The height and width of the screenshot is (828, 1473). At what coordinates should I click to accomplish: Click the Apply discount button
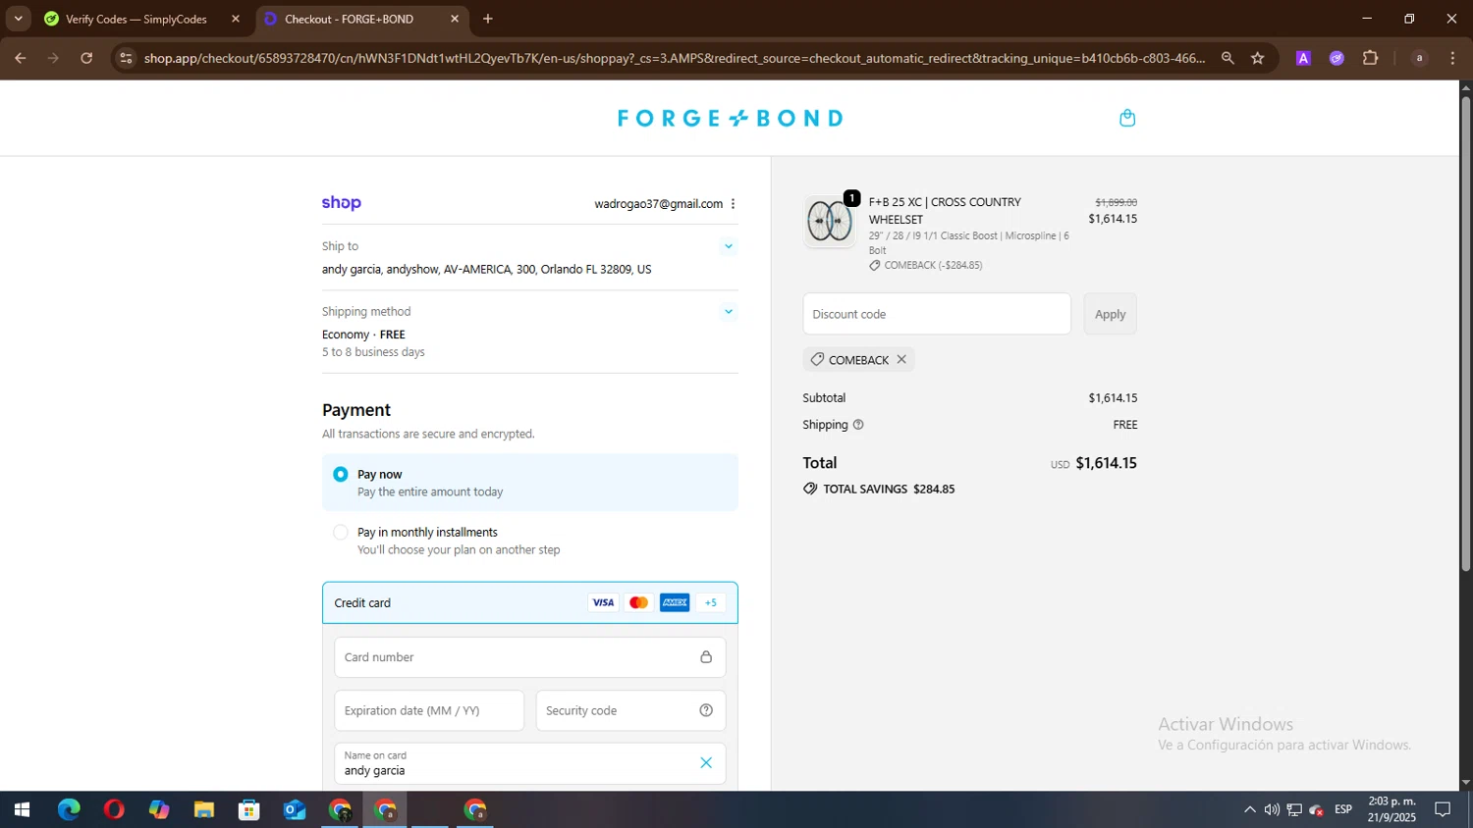tap(1110, 314)
